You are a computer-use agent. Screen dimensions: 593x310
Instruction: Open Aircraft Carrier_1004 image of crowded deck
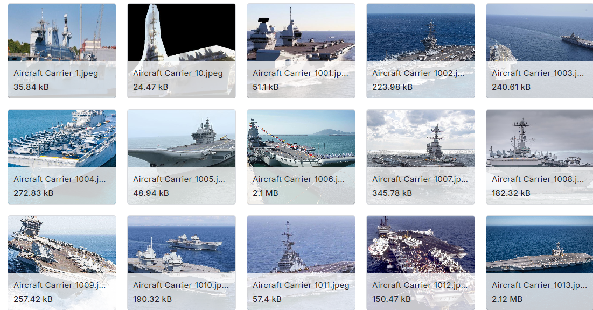point(62,157)
